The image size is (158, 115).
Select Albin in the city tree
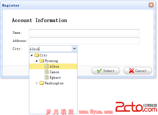pos(53,66)
